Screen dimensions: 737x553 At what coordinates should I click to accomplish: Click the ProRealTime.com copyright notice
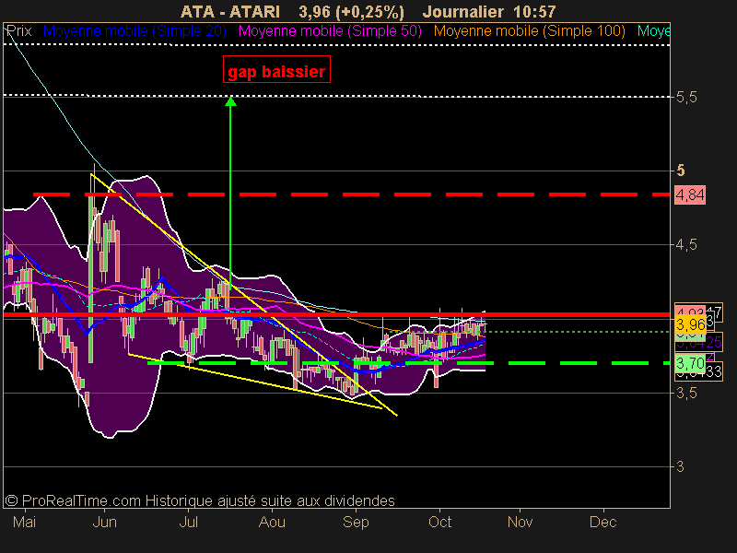[200, 500]
